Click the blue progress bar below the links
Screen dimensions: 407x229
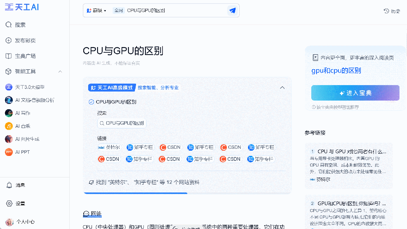[136, 193]
